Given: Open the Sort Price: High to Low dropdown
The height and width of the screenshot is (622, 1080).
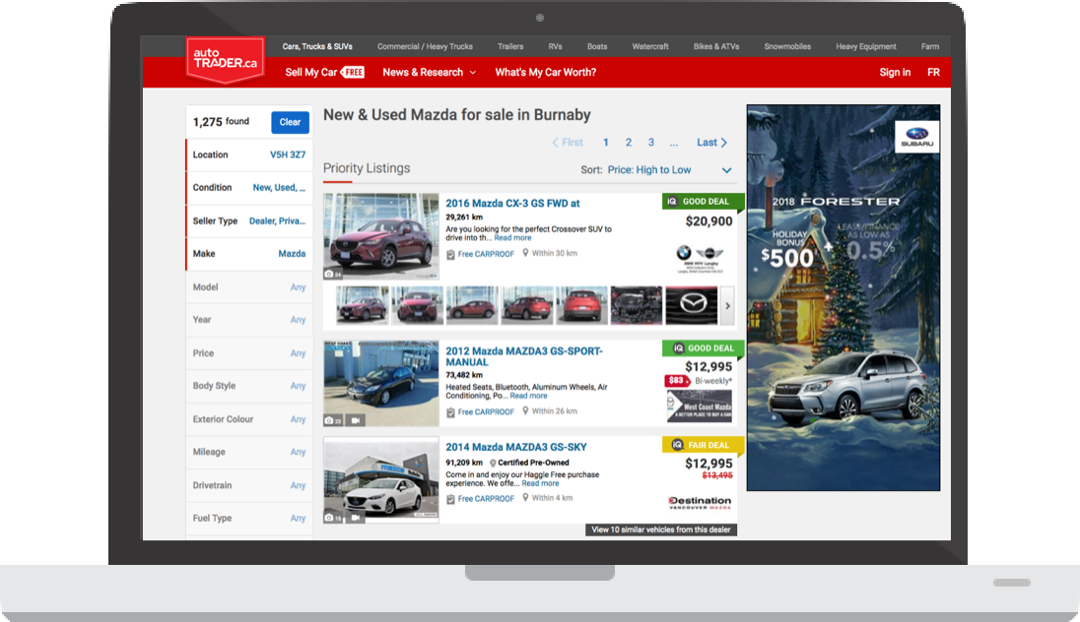Looking at the screenshot, I should [x=669, y=170].
